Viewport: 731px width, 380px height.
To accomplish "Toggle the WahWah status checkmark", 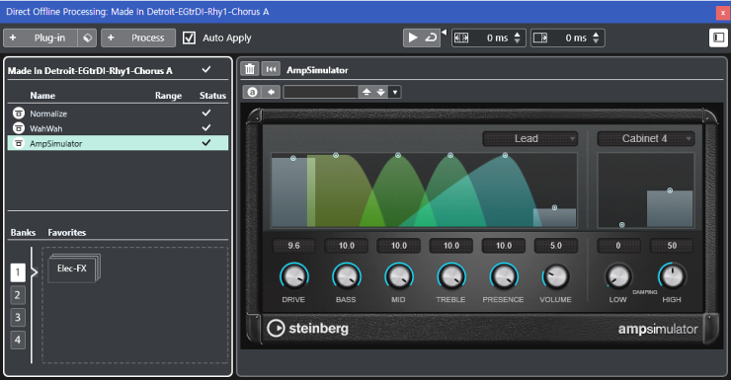I will [x=206, y=127].
